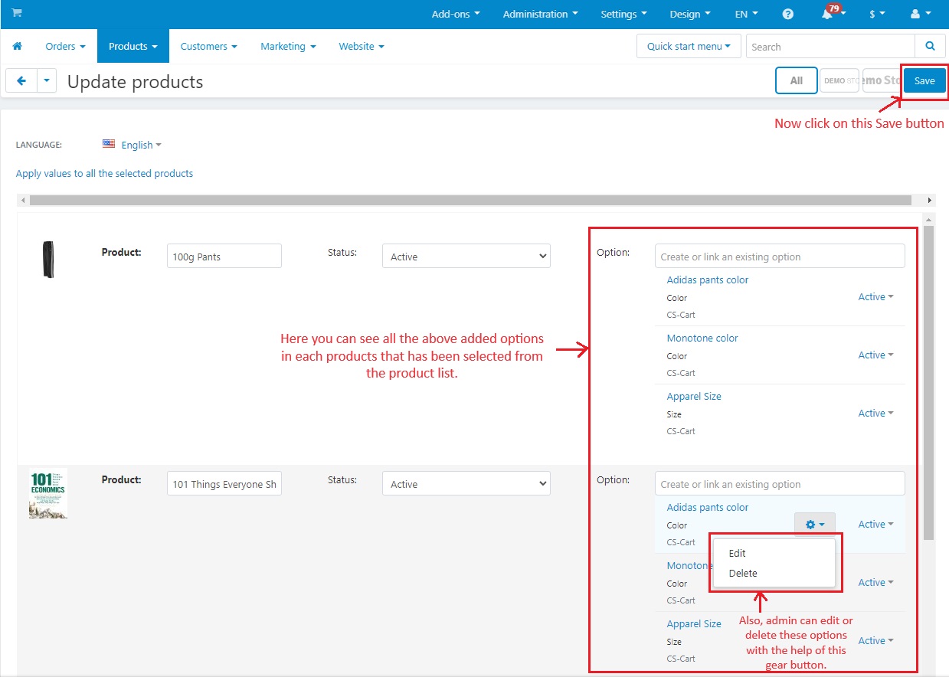The height and width of the screenshot is (677, 949).
Task: Open the EN language selector
Action: (x=746, y=15)
